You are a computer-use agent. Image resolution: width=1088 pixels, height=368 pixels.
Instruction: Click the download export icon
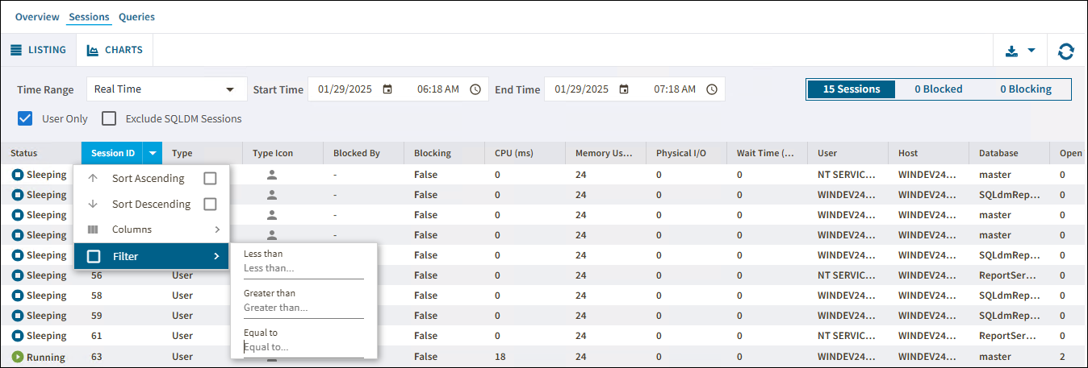(x=1011, y=51)
